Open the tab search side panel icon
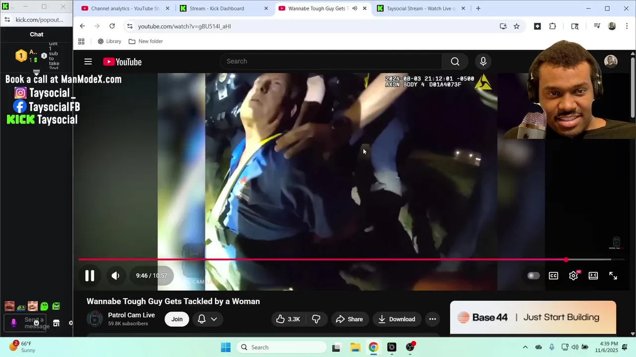This screenshot has height=357, width=636. 575,26
